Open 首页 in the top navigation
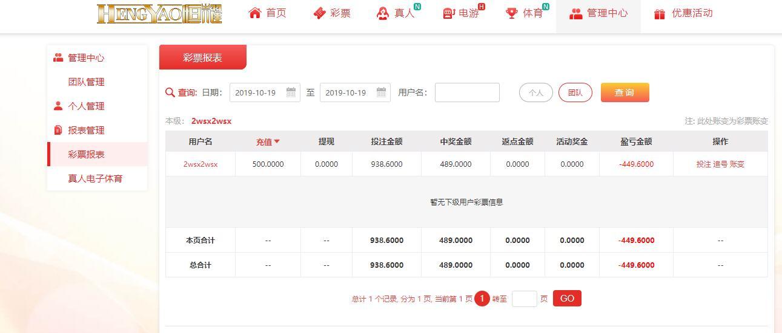The width and height of the screenshot is (782, 333). click(276, 13)
